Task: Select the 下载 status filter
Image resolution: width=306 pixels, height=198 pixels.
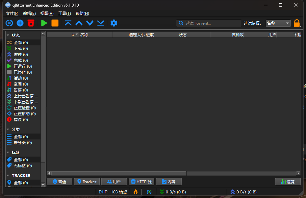Action: (18, 48)
